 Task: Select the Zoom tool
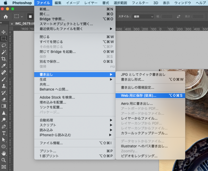pyautogui.click(x=4, y=160)
